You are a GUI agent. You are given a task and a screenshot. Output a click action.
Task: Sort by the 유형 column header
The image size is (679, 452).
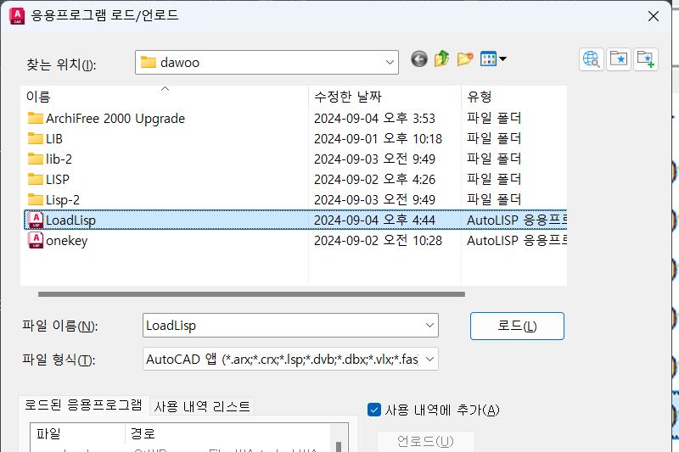(514, 96)
